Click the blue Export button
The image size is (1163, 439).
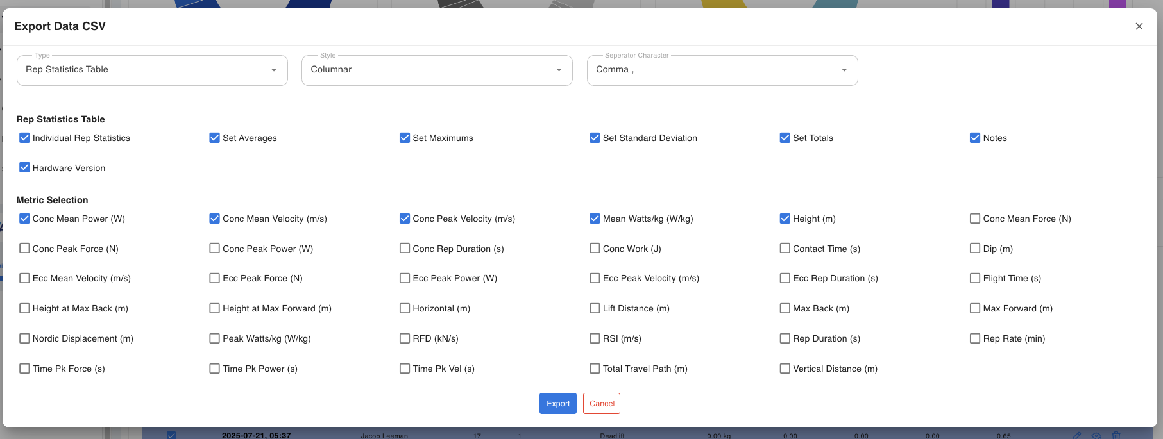point(558,403)
